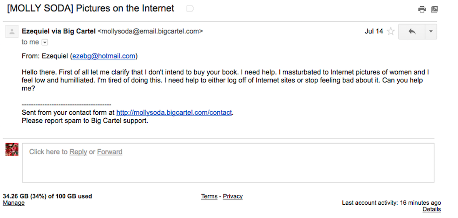Expand the 'to me' recipient details
Screen dimensions: 458x218
(x=45, y=42)
